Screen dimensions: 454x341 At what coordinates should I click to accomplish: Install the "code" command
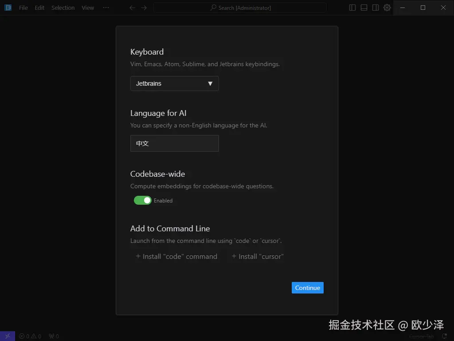pyautogui.click(x=176, y=256)
